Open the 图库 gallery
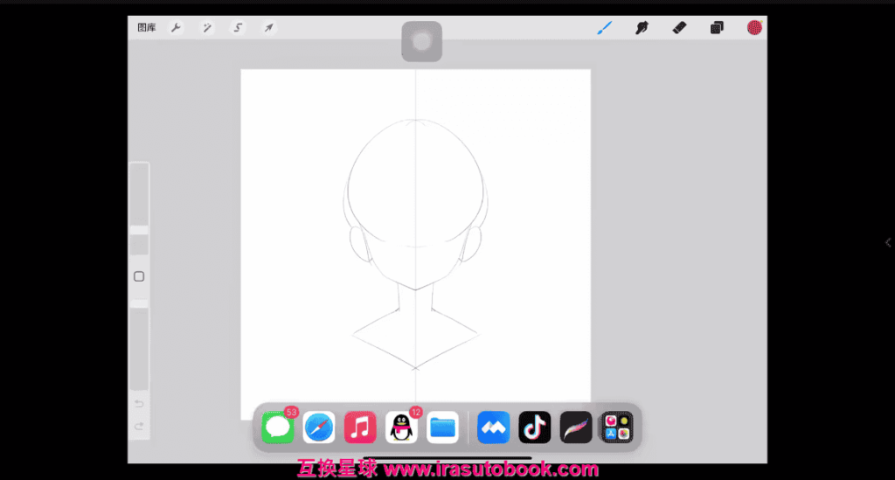Image resolution: width=895 pixels, height=480 pixels. (146, 28)
